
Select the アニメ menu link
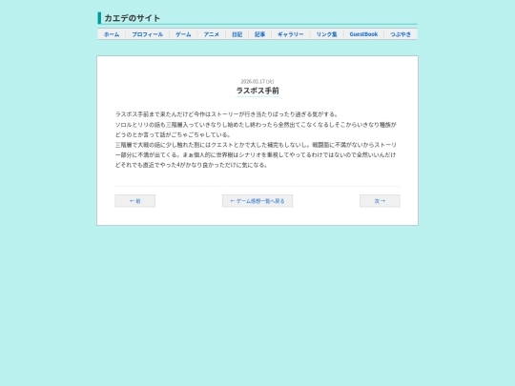211,34
